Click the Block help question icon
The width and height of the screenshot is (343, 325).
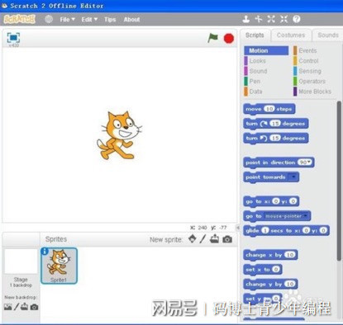(297, 19)
